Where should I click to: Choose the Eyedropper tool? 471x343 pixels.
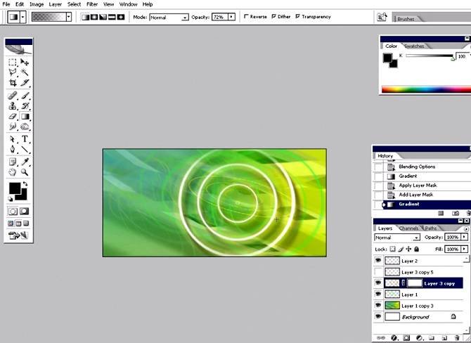(25, 161)
